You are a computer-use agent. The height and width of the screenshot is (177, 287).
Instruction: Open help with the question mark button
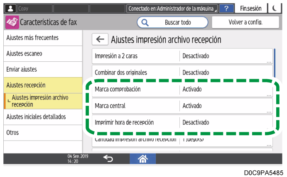coord(226,8)
